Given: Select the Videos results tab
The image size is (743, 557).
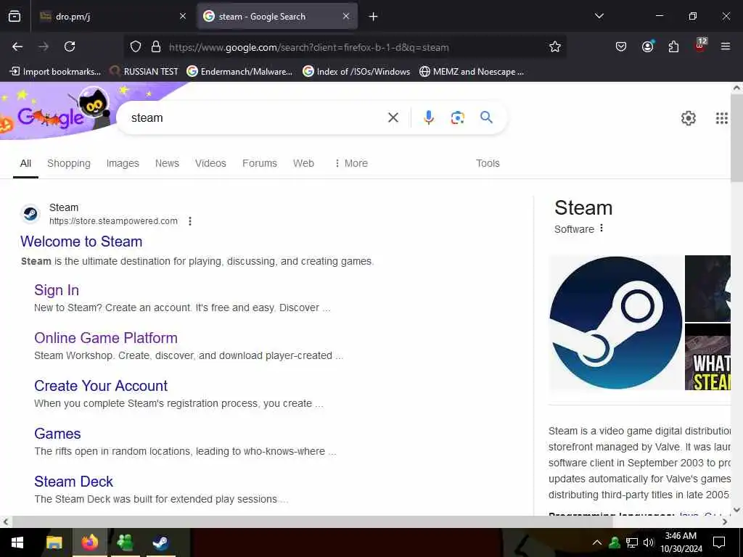Looking at the screenshot, I should point(211,163).
